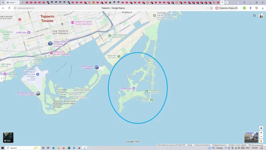Screen dimensions: 266x150
Task: Click the Billy Bishop airport marker
Action: pyautogui.click(x=38, y=74)
